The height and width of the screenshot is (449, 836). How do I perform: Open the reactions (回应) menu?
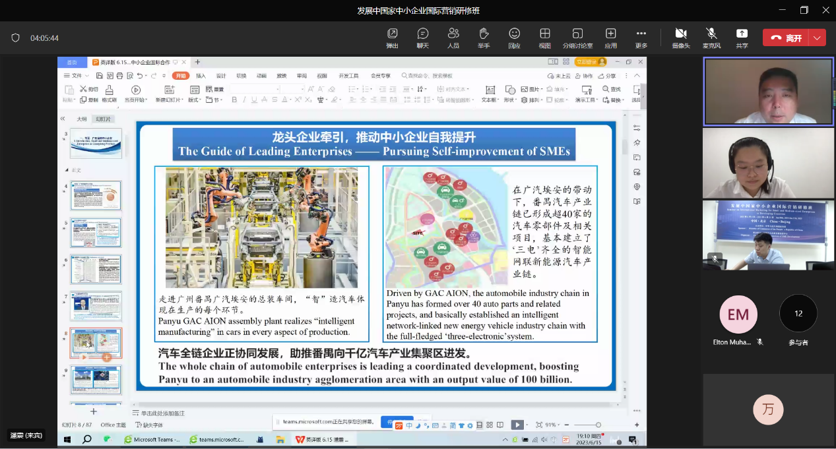pos(514,38)
